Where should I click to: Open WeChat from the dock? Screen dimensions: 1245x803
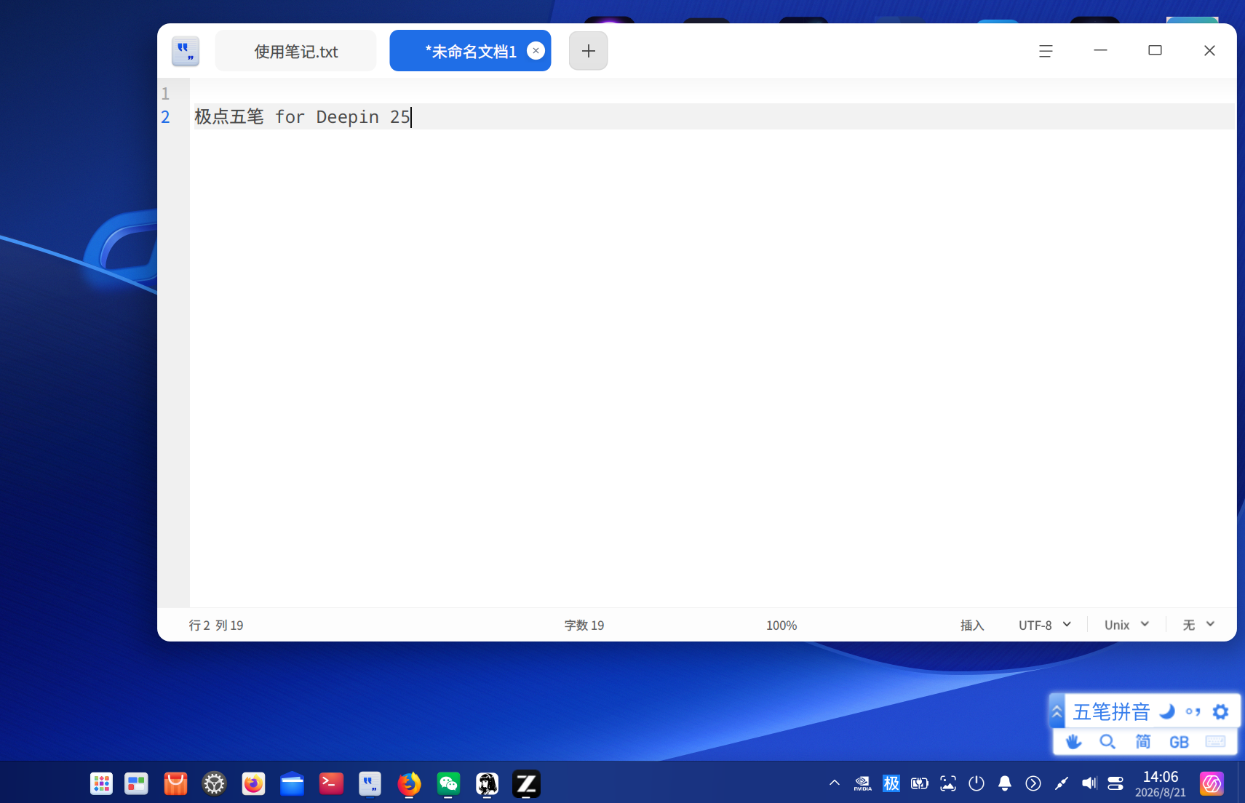pyautogui.click(x=448, y=783)
